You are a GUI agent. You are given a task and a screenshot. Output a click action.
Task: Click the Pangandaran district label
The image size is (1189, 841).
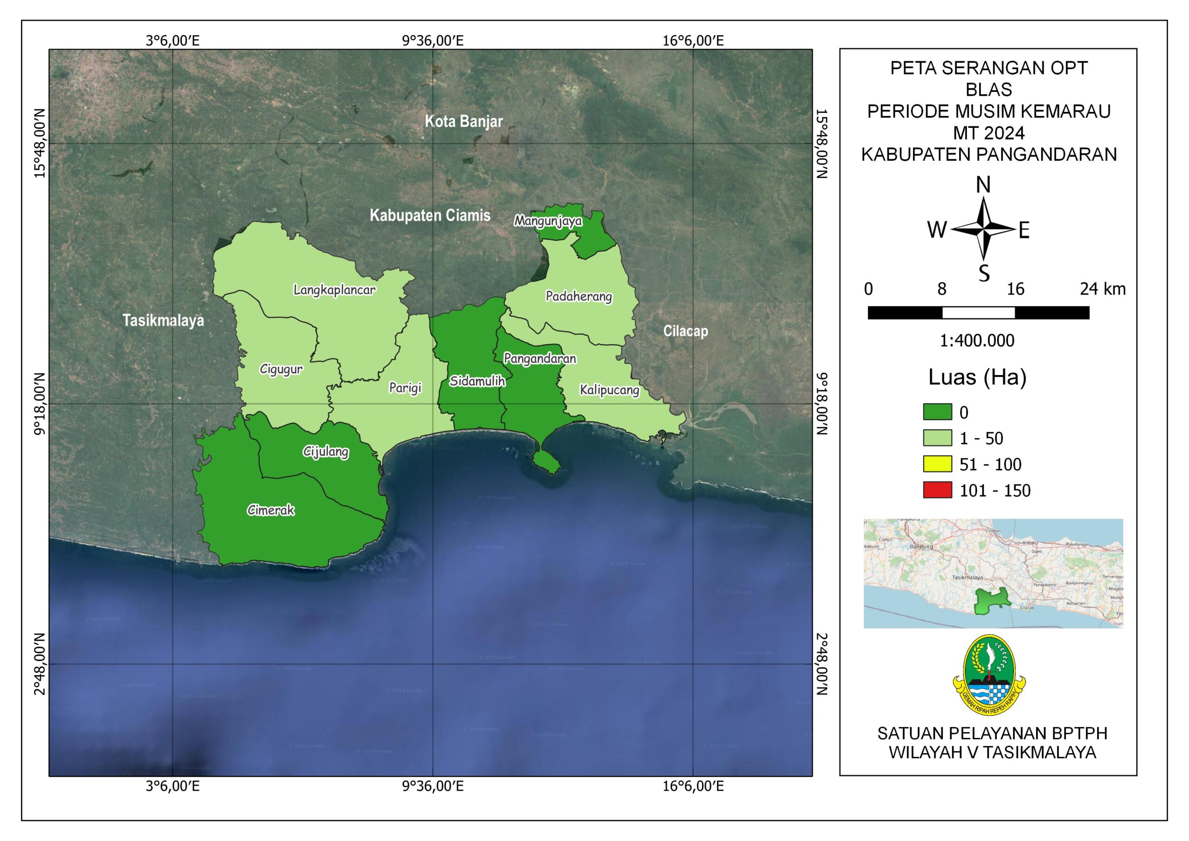[540, 359]
